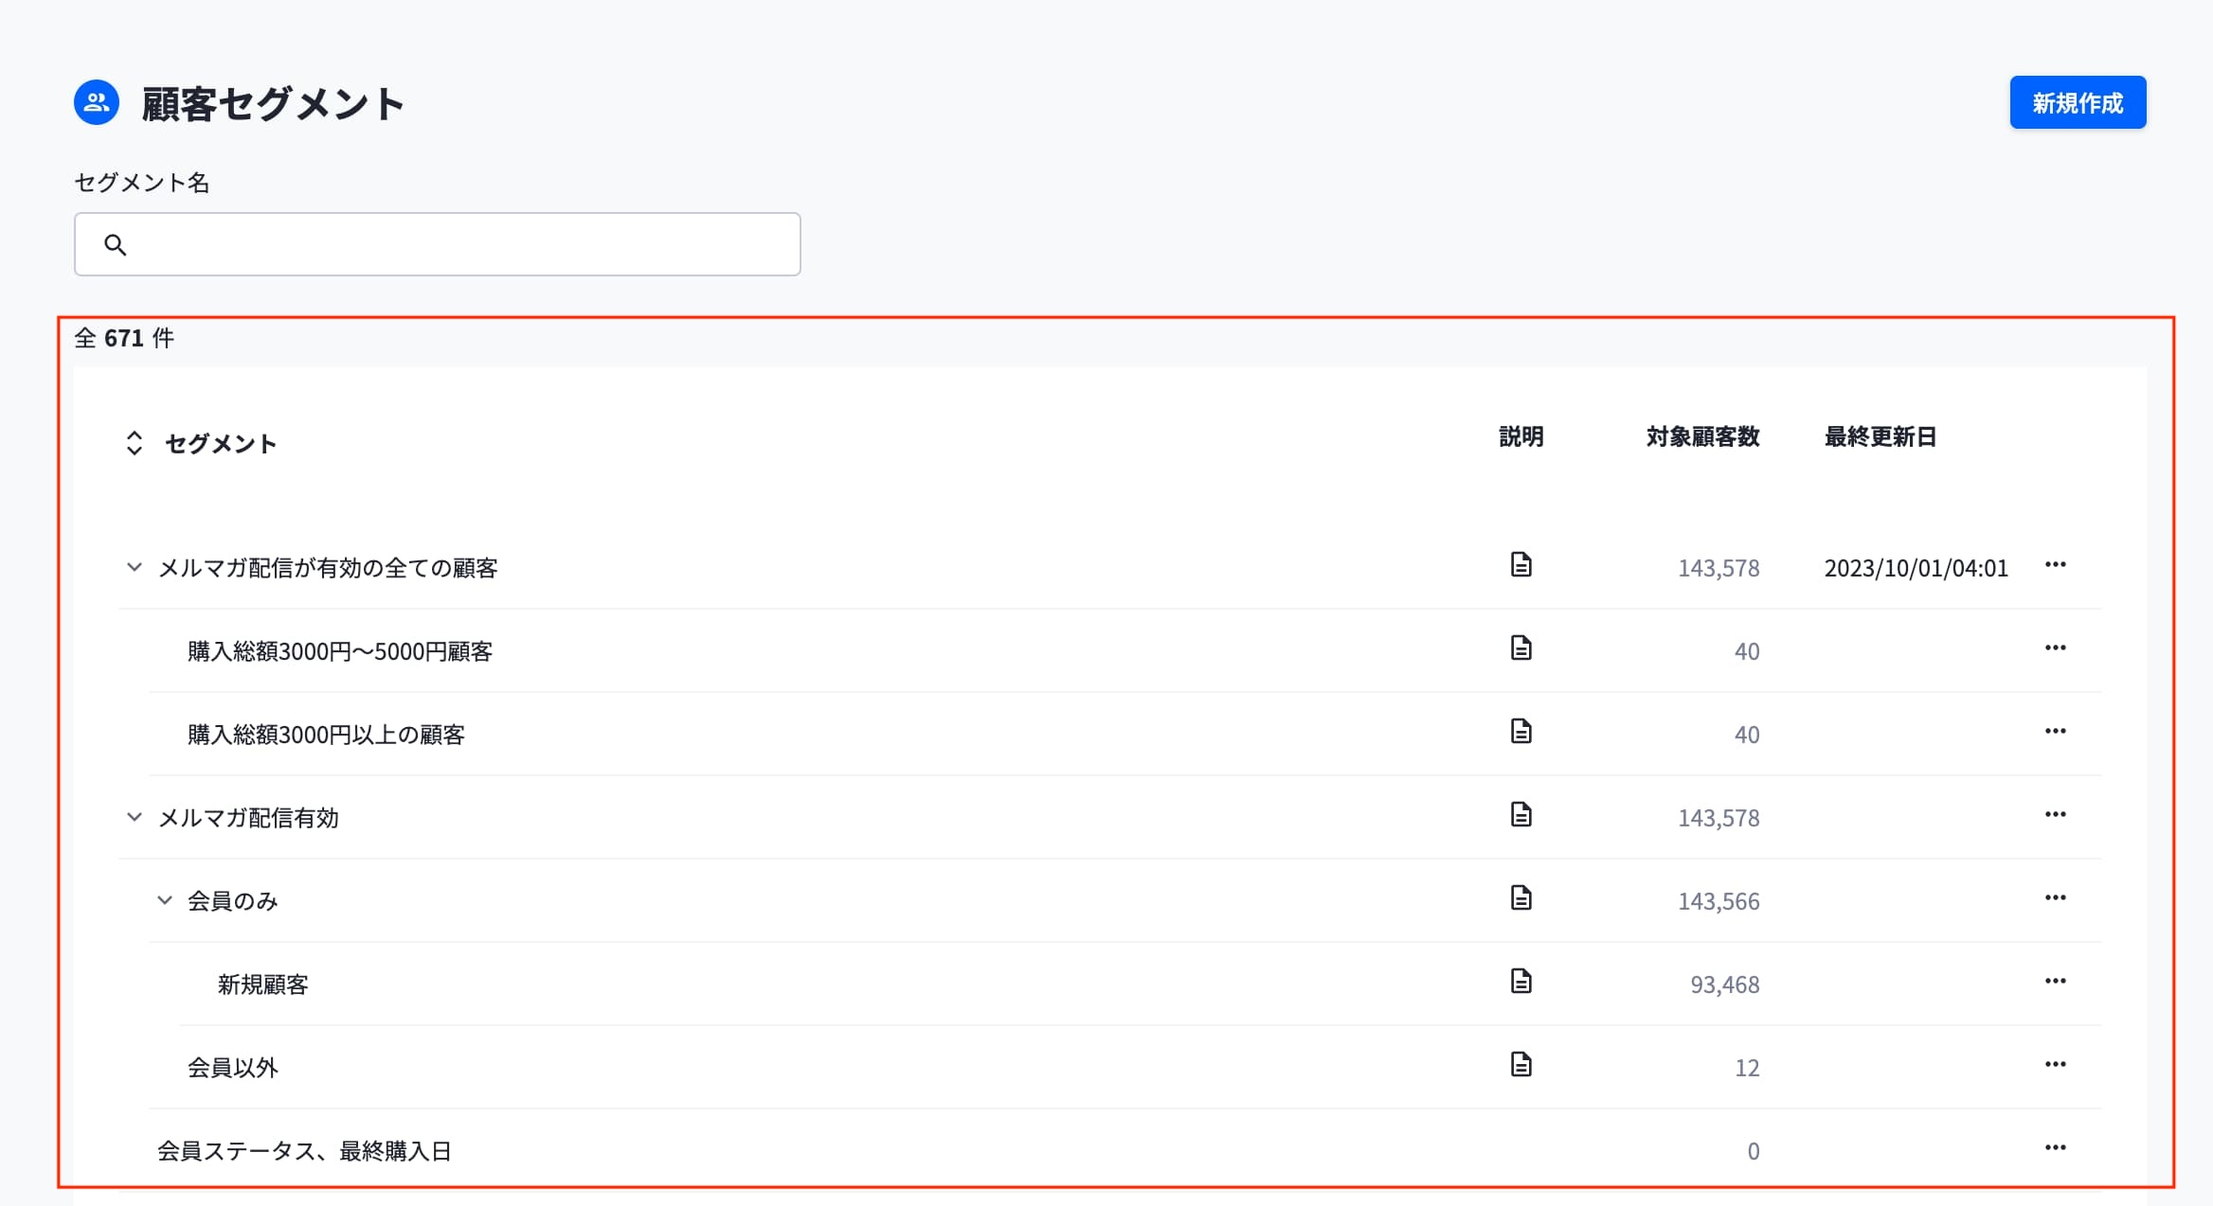
Task: Select the 購入総額3000円以上の顧客 segment
Action: coord(326,735)
